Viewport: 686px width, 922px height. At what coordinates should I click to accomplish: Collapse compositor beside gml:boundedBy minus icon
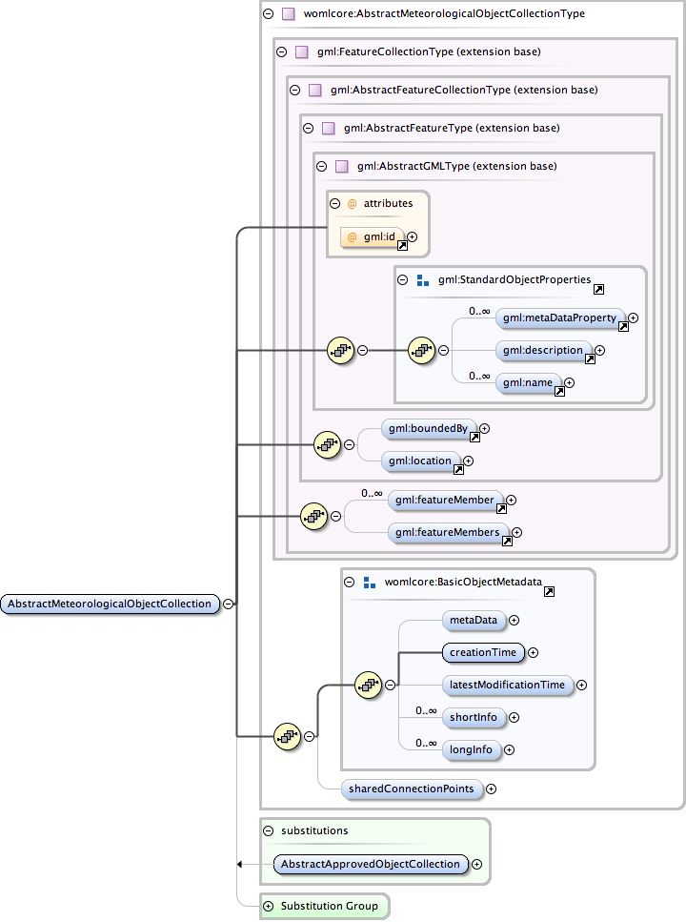coord(349,444)
